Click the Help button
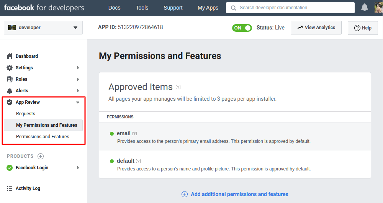This screenshot has height=203, width=383. 363,28
